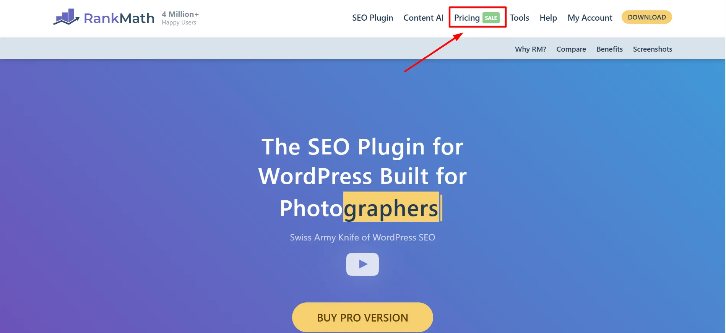The image size is (726, 333).
Task: Click the '4 Million+' users text
Action: click(180, 14)
